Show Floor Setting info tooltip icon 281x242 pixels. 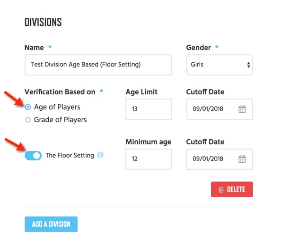pyautogui.click(x=100, y=155)
